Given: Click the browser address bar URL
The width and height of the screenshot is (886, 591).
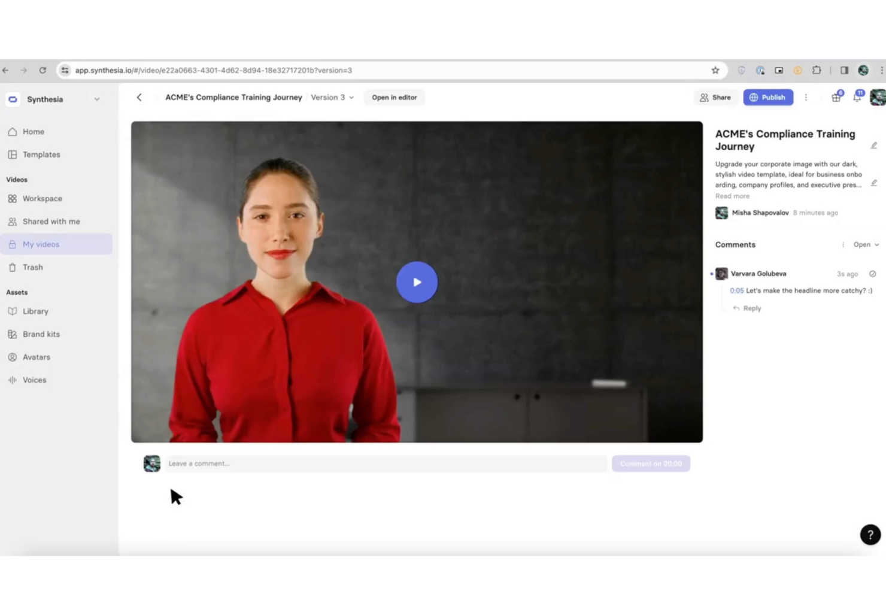Looking at the screenshot, I should coord(214,70).
